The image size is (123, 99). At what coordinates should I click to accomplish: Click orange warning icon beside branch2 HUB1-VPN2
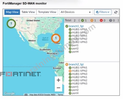(x=70, y=71)
